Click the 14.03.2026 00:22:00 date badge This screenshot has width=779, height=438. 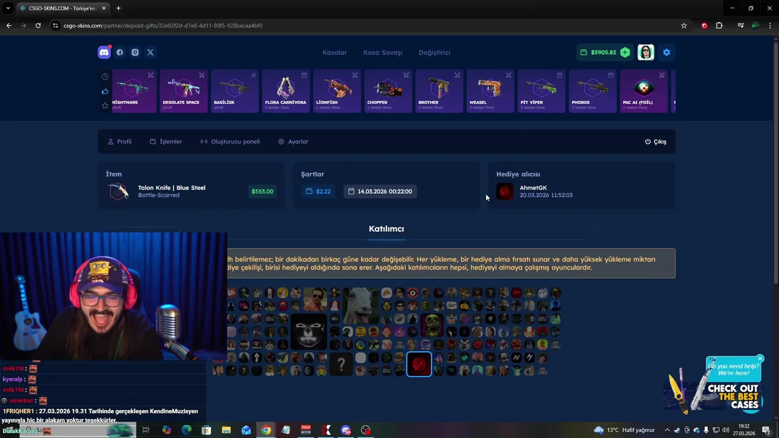(x=380, y=192)
